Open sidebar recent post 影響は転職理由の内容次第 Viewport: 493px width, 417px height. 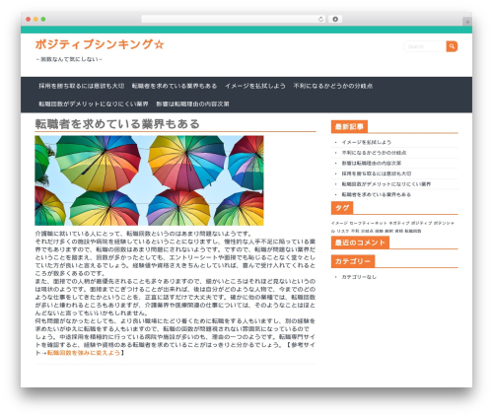372,163
